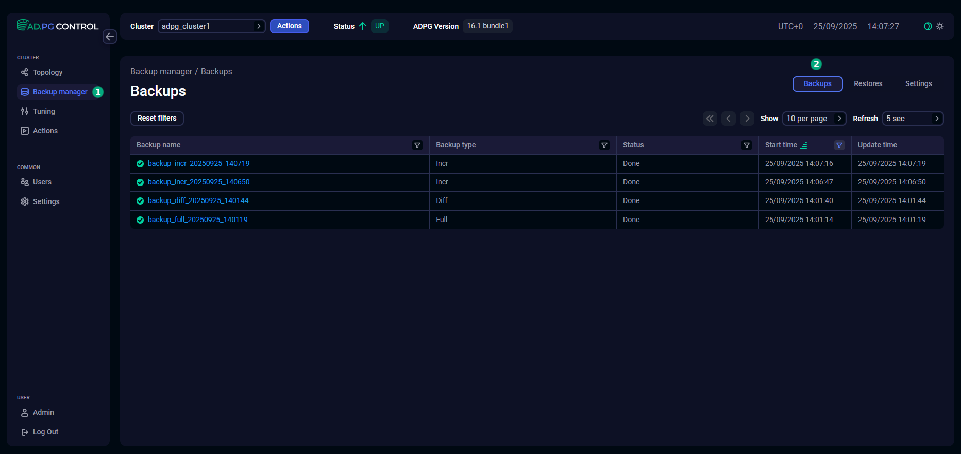Screen dimensions: 961x454
Task: Open backup_full_20250925_140119 backup link
Action: 197,220
